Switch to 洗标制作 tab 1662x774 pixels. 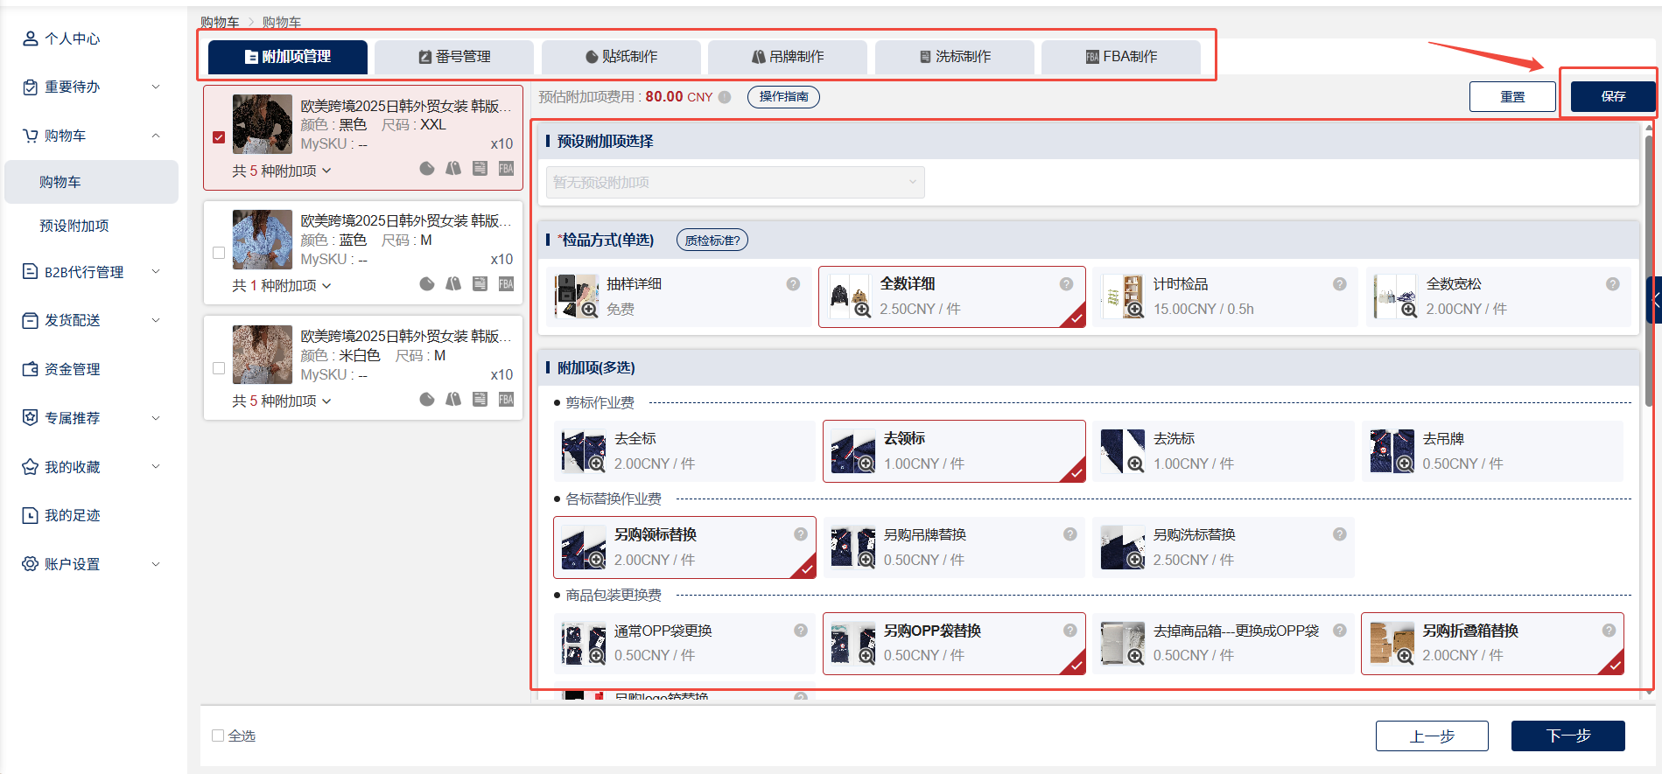pos(955,57)
